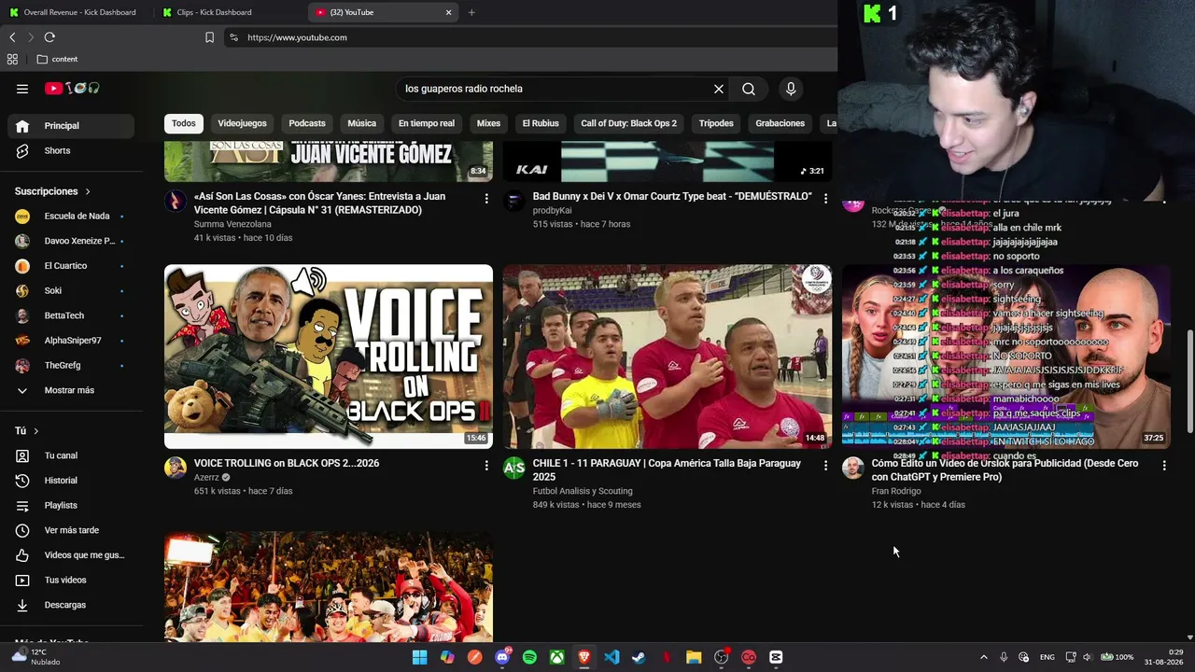Filter by Grabaciones chip
Image resolution: width=1195 pixels, height=672 pixels.
click(780, 123)
